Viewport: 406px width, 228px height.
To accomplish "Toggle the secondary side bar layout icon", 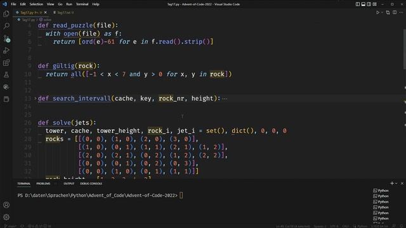I will click(x=369, y=4).
